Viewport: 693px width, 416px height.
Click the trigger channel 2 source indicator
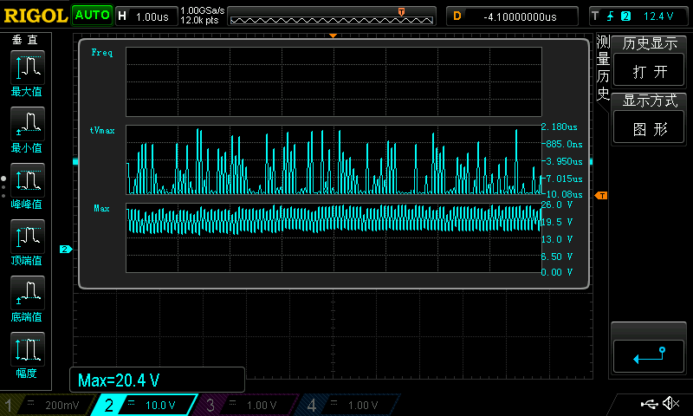pyautogui.click(x=625, y=16)
